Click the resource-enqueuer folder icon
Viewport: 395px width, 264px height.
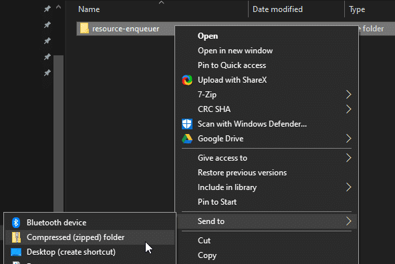point(84,28)
